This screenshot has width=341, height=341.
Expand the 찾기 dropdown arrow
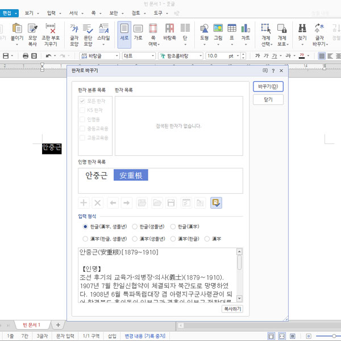coord(302,44)
